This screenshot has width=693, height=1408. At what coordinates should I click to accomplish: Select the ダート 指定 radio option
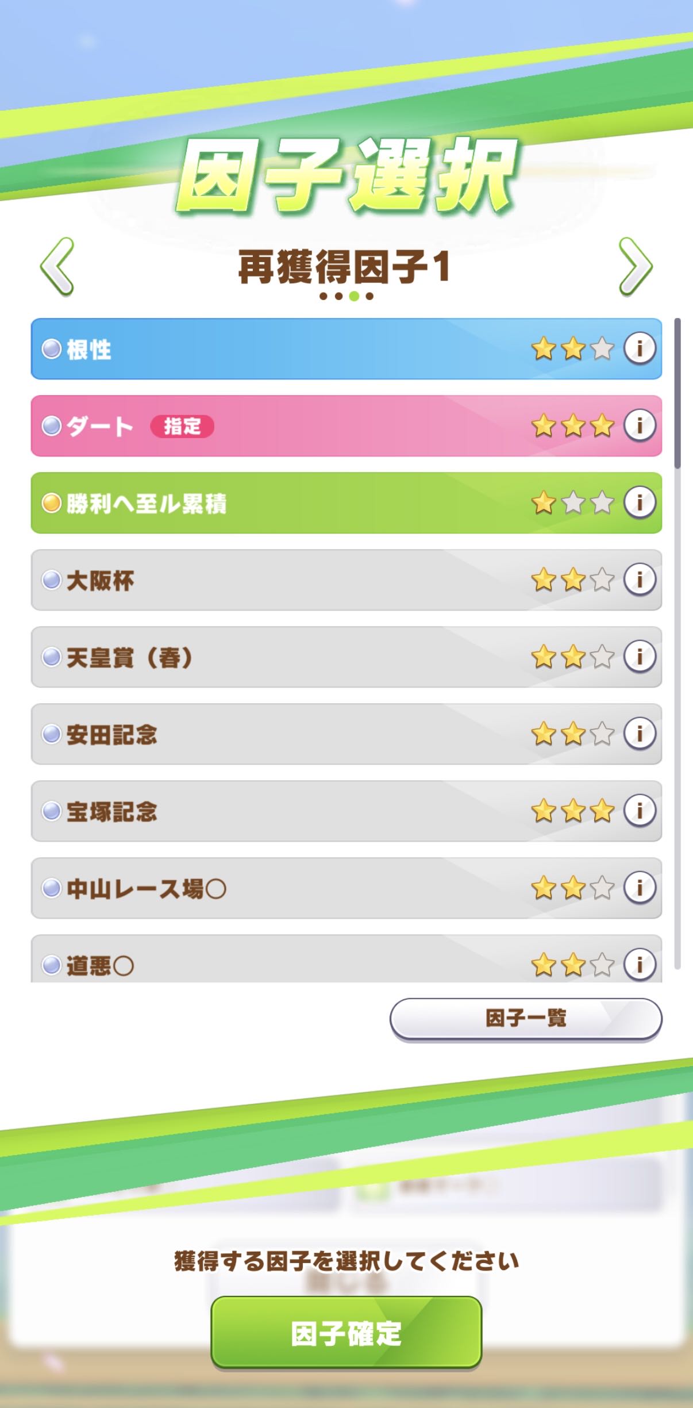coord(52,426)
